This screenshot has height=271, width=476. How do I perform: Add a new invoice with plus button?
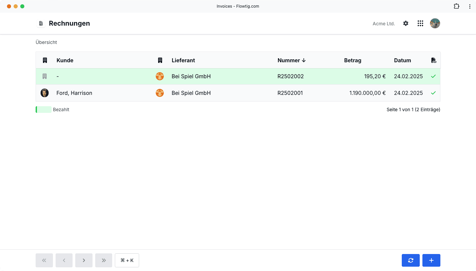click(431, 260)
